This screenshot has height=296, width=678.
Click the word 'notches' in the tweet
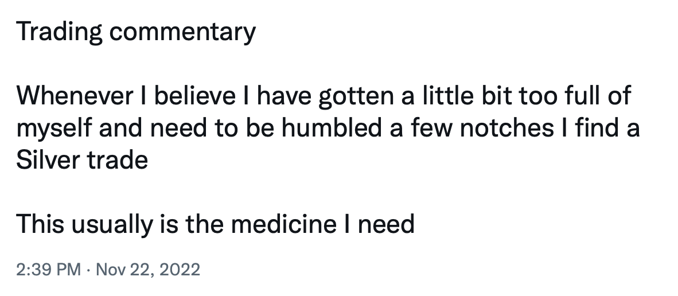click(x=506, y=128)
